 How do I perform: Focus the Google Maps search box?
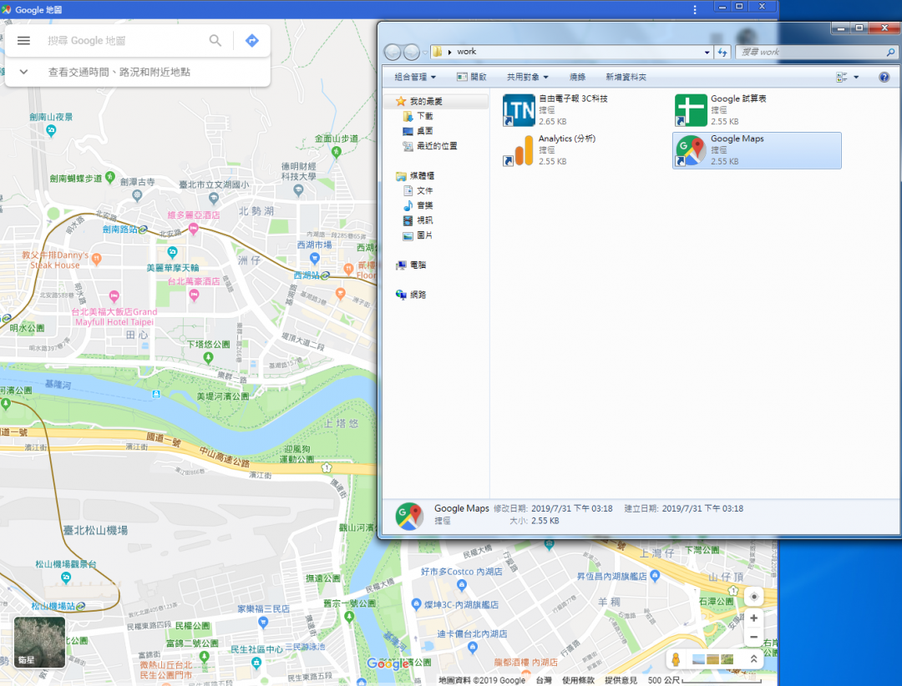tap(124, 41)
